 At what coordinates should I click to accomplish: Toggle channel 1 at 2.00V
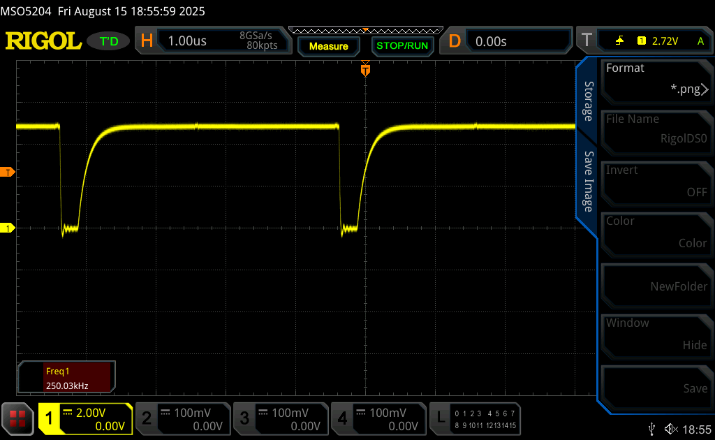(x=85, y=418)
